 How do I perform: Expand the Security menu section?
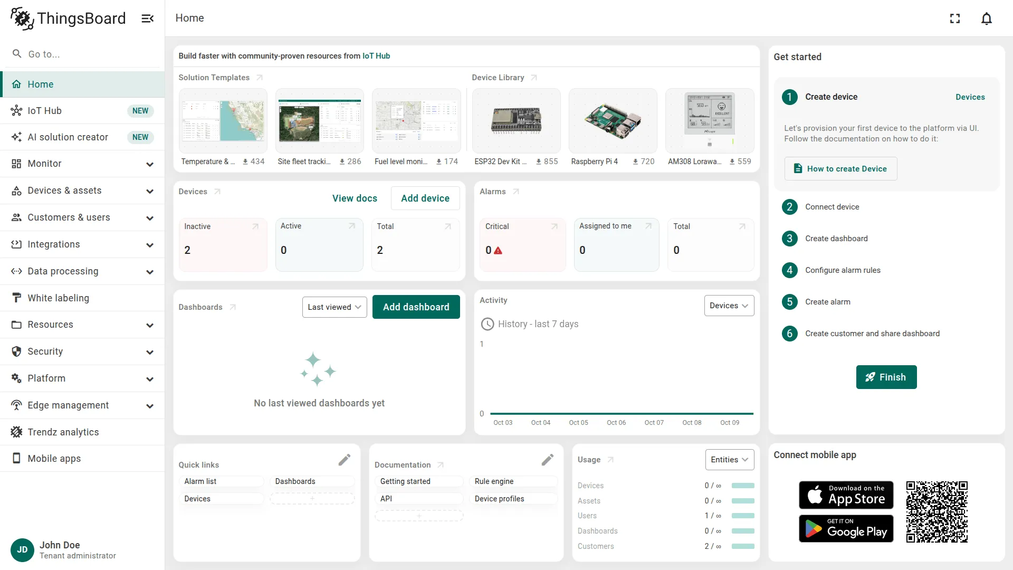point(82,351)
